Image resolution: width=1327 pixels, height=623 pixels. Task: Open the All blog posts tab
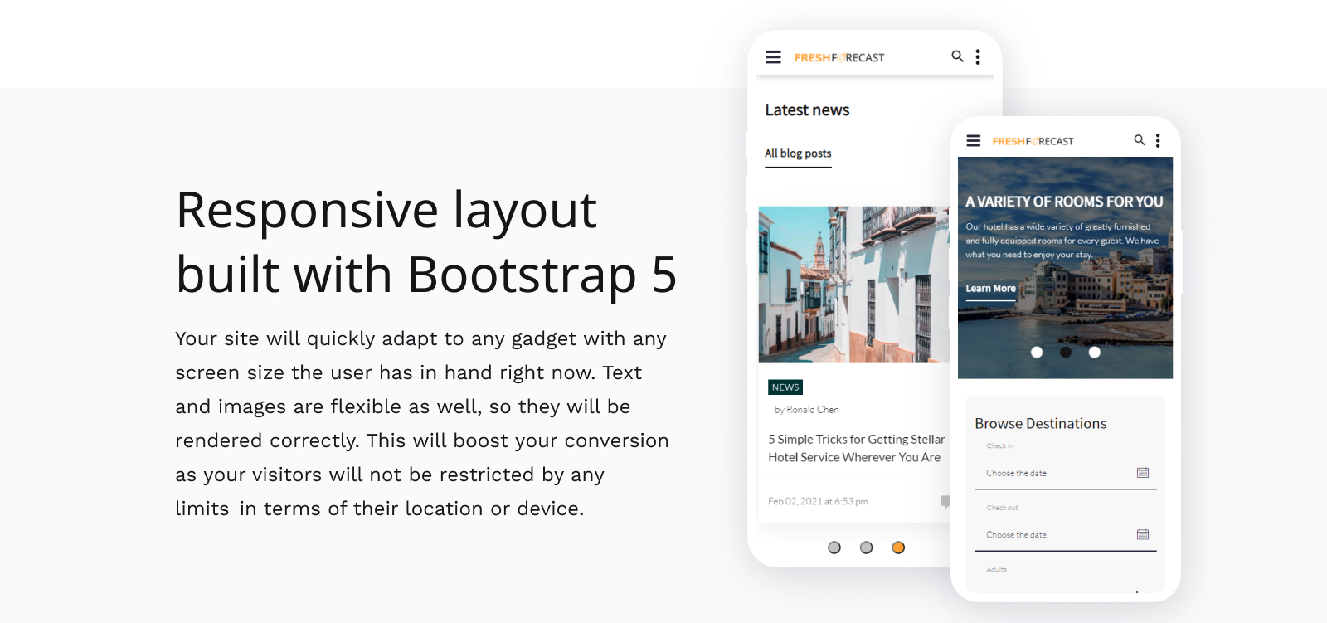coord(798,154)
